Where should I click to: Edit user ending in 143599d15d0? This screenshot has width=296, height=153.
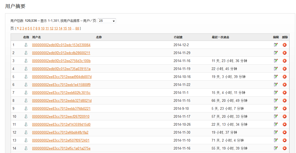(x=276, y=124)
